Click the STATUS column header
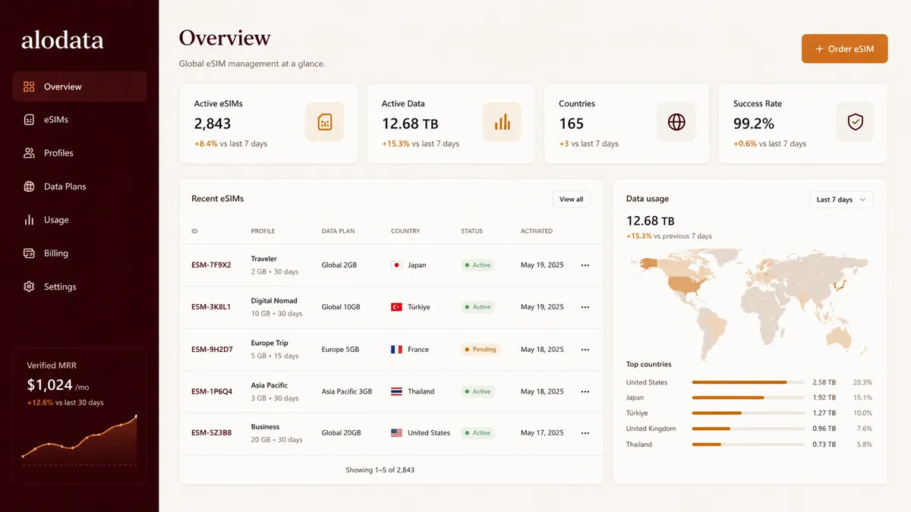 (471, 231)
